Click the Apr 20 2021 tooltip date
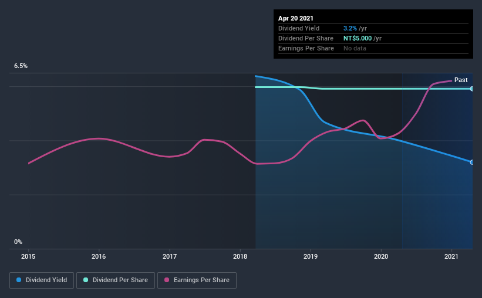The width and height of the screenshot is (482, 298). pos(296,18)
